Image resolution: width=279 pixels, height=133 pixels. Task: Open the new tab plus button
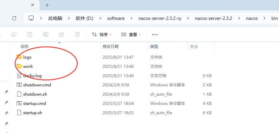pos(47,5)
